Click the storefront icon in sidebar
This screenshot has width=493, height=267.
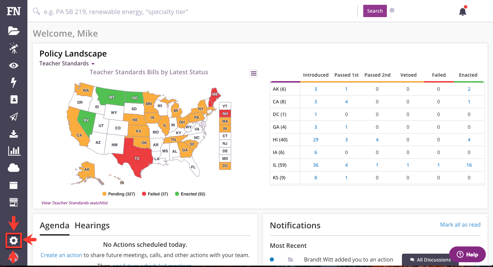click(13, 202)
